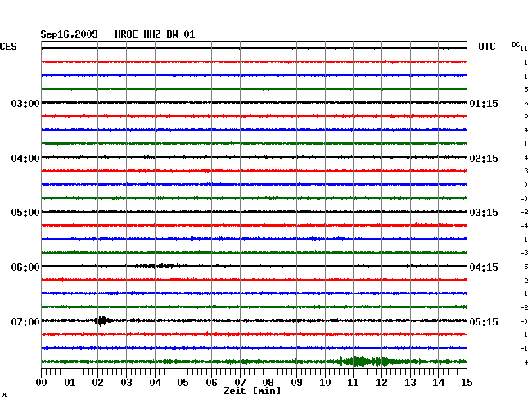Click the 04:15 UTC time label

pyautogui.click(x=484, y=267)
